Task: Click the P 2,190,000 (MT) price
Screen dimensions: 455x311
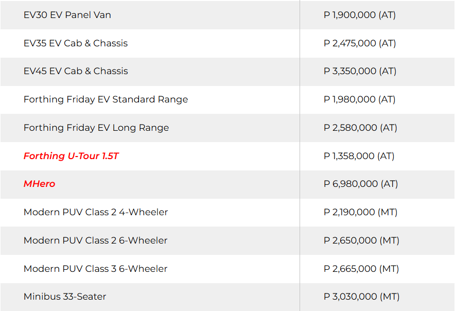Action: point(361,212)
